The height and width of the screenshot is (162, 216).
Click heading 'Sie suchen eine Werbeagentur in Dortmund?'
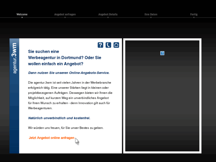[x=64, y=58]
